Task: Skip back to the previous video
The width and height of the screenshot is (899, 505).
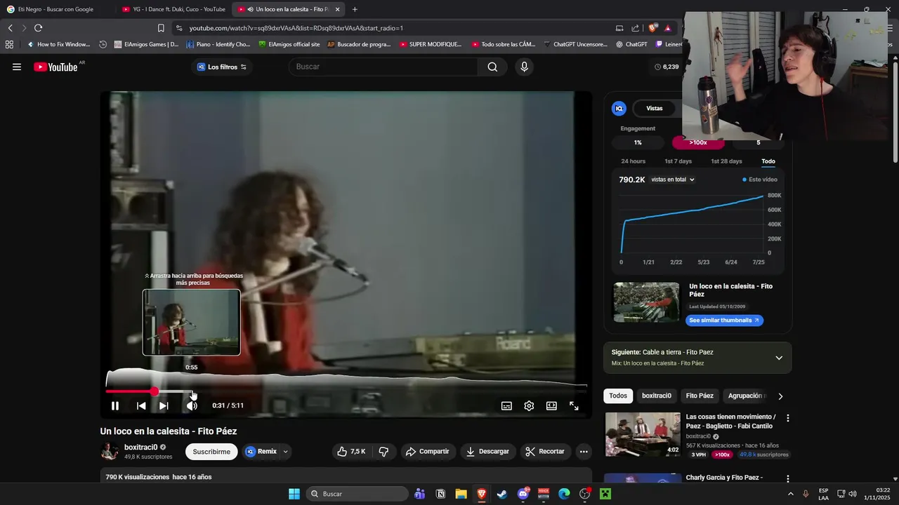Action: coord(141,405)
